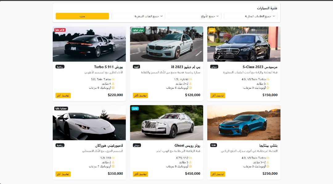Click seats icon on Porsche 911 card
This screenshot has width=333, height=184.
(x=113, y=84)
